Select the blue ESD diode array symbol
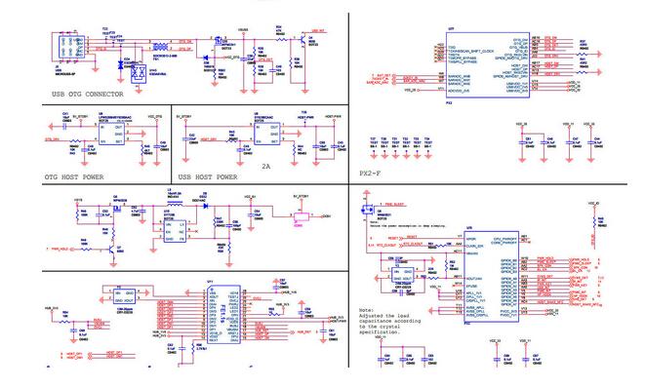This screenshot has height=388, width=645. pos(139,74)
